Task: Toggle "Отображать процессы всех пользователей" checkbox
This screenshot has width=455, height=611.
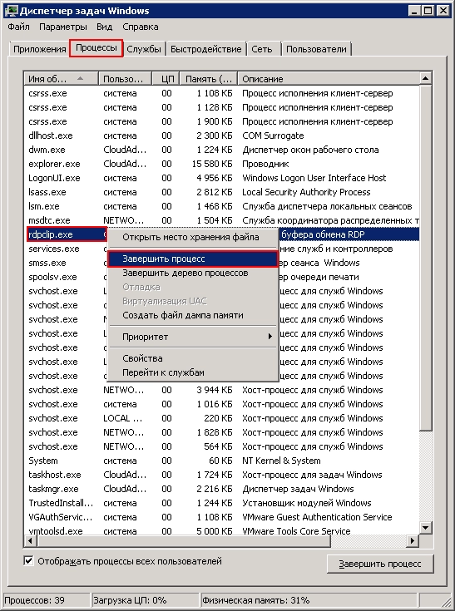Action: tap(28, 561)
